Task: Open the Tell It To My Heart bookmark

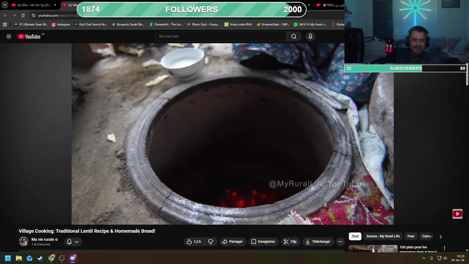Action: click(x=310, y=25)
